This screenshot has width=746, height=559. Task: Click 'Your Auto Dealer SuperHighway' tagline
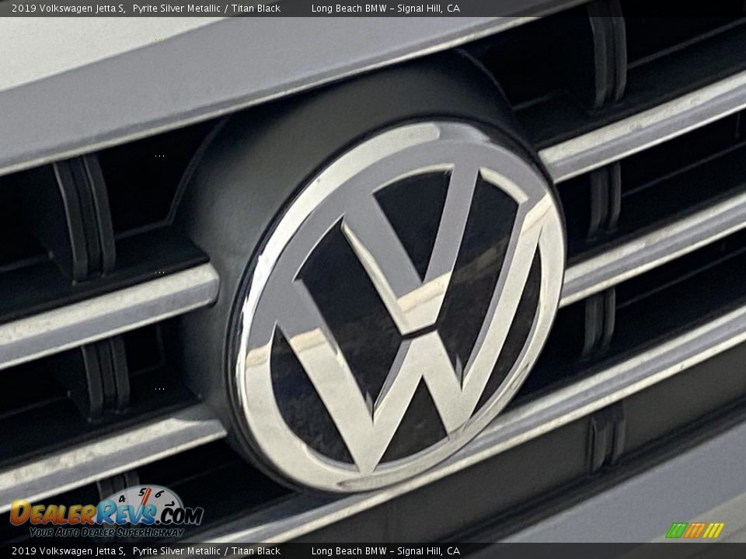[x=106, y=532]
